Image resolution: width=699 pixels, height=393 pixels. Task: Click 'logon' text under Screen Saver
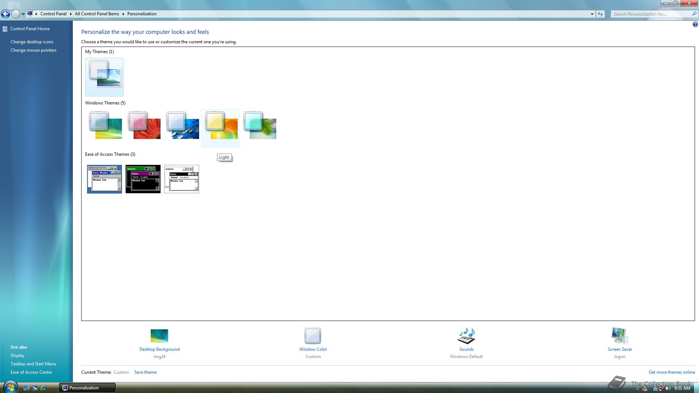click(620, 357)
